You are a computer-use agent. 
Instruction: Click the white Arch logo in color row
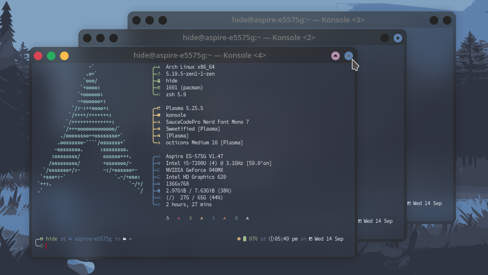(x=247, y=218)
